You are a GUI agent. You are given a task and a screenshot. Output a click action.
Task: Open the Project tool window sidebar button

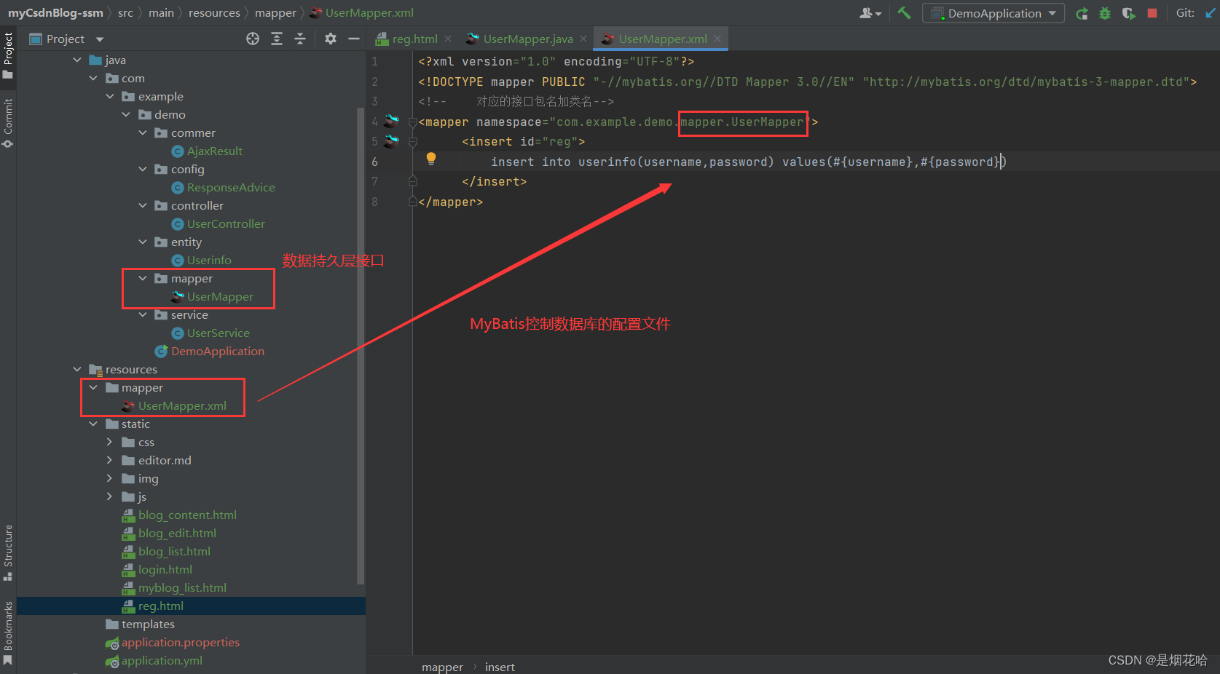[x=8, y=56]
